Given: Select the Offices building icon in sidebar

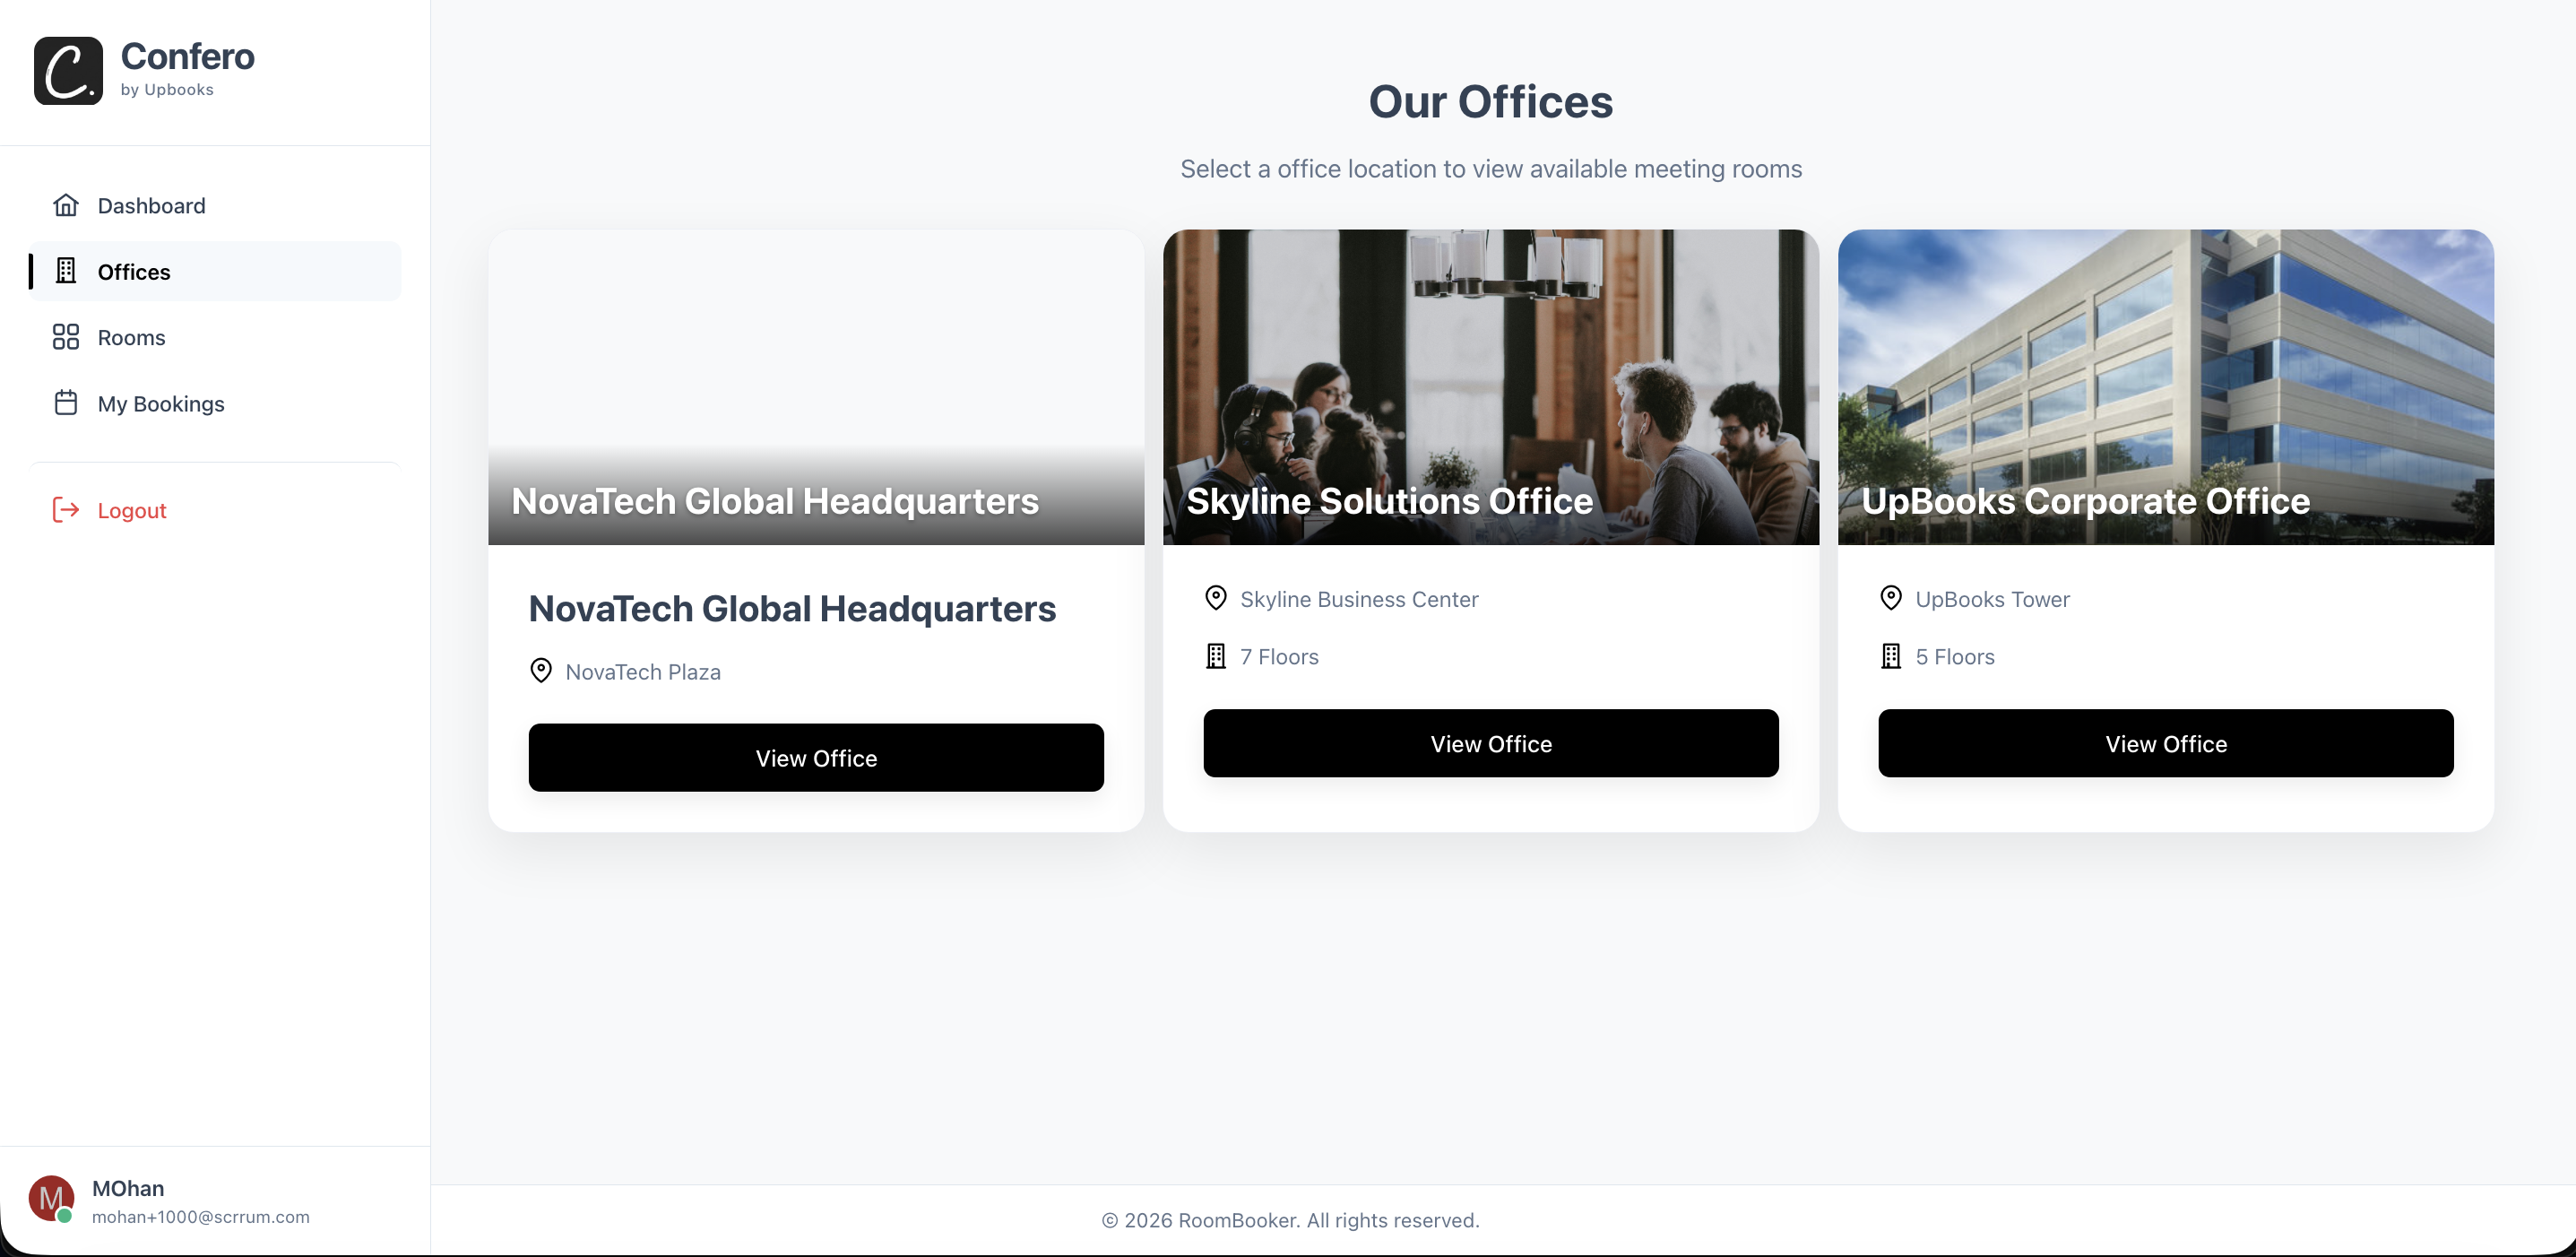Looking at the screenshot, I should 66,271.
